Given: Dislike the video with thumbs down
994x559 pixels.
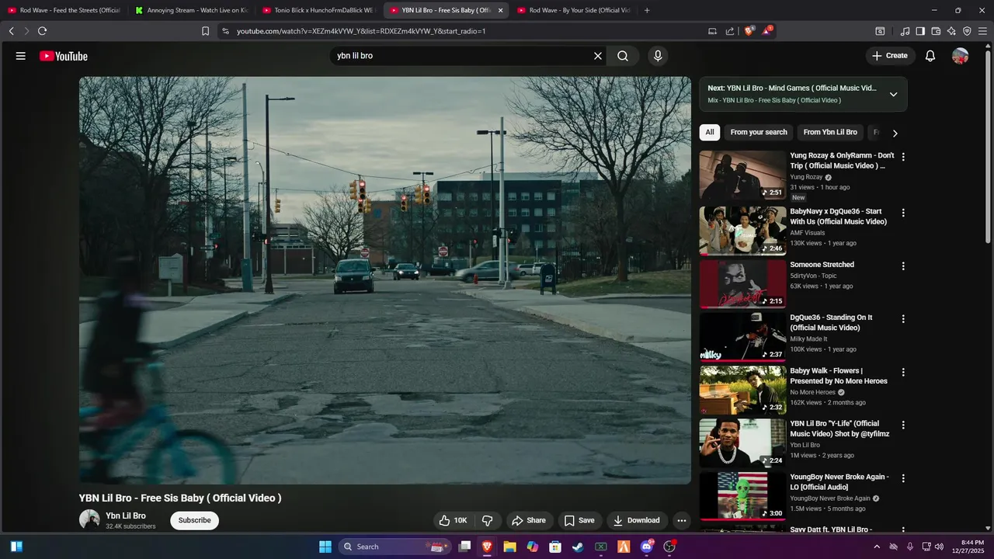Looking at the screenshot, I should [x=488, y=520].
